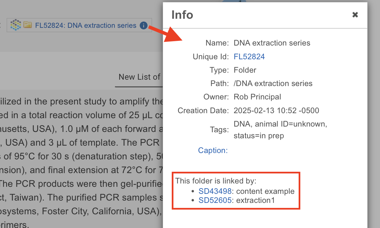
Task: Open linked document SD52605
Action: [215, 201]
